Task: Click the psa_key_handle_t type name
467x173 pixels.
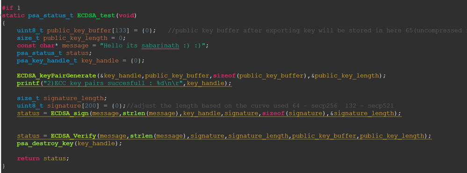Action: (x=47, y=61)
